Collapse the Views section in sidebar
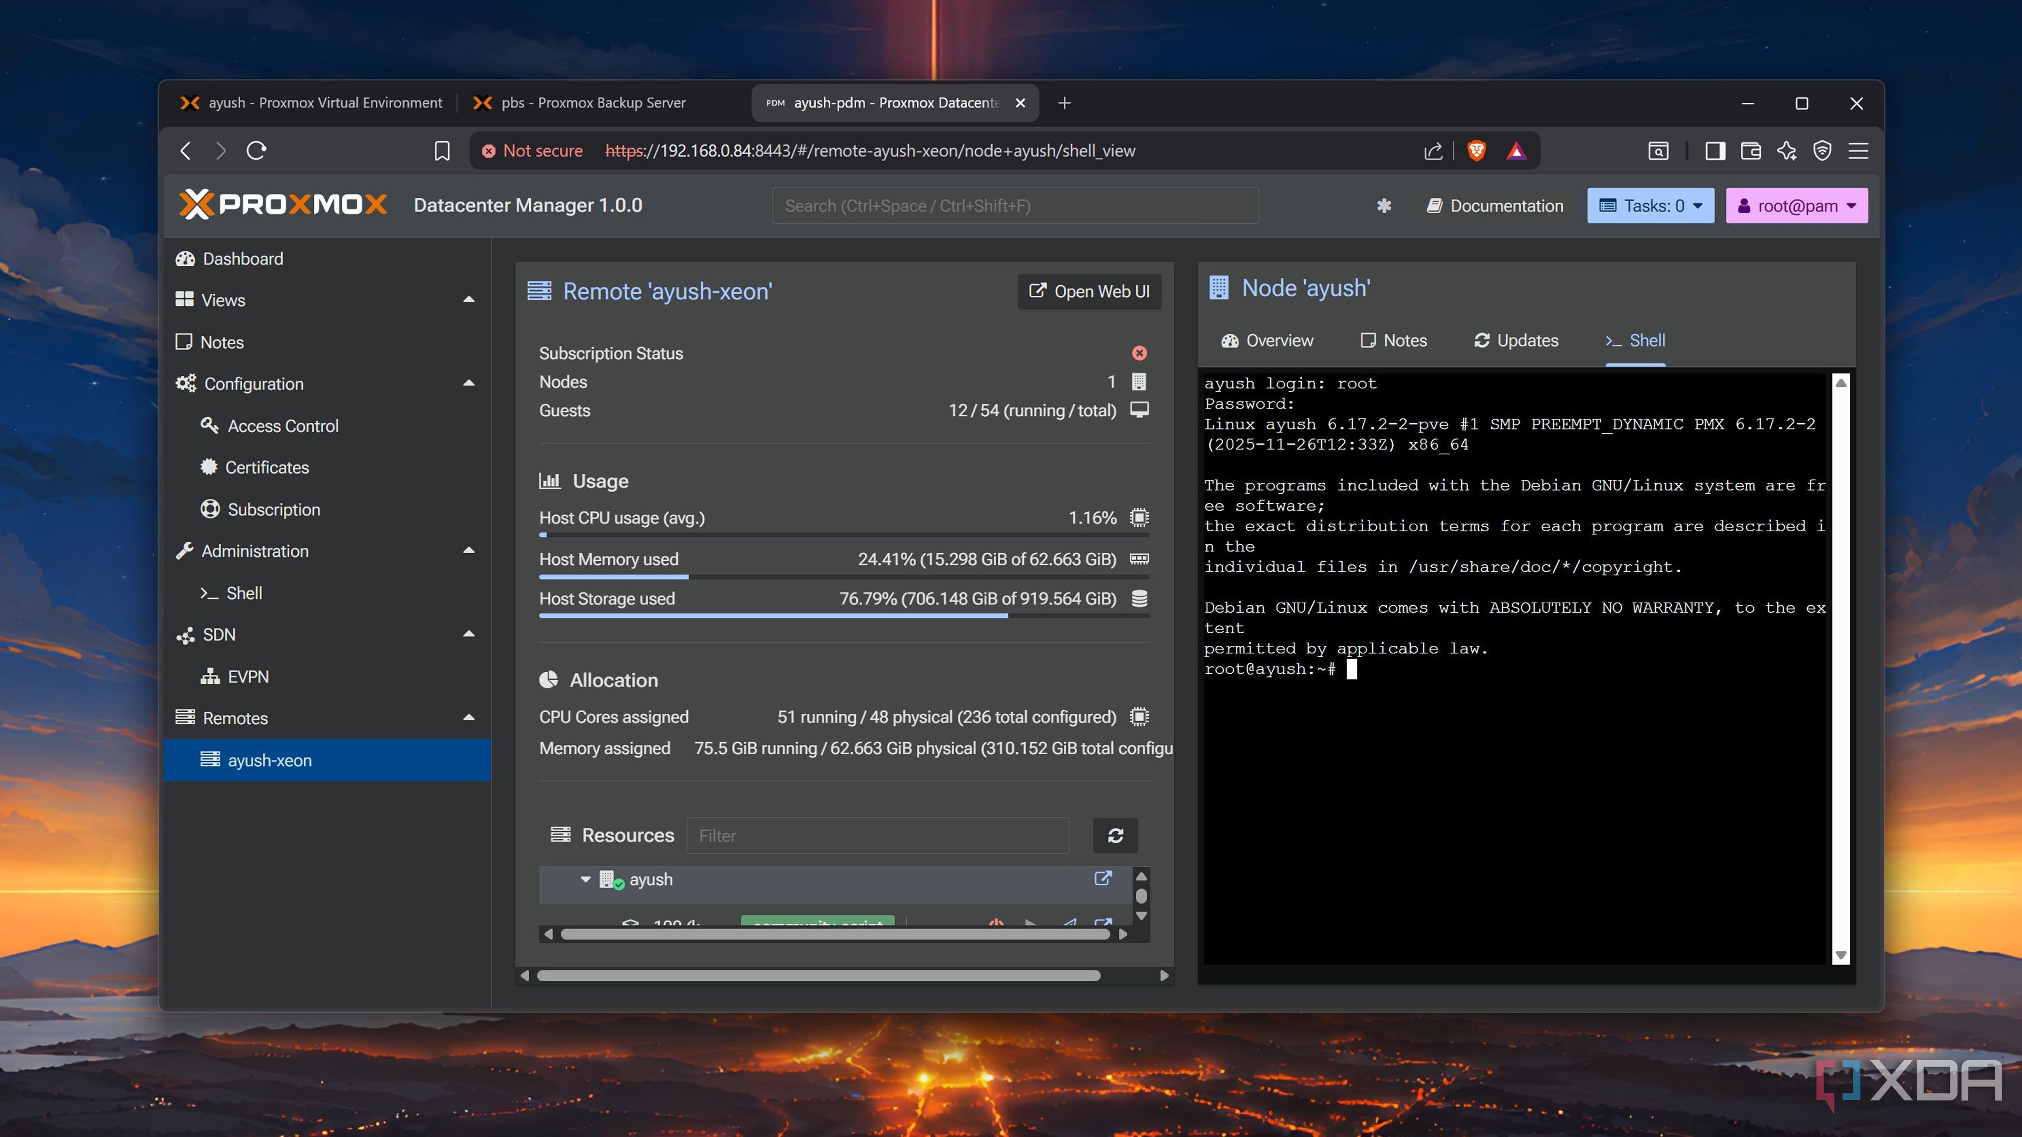Image resolution: width=2022 pixels, height=1137 pixels. (469, 300)
